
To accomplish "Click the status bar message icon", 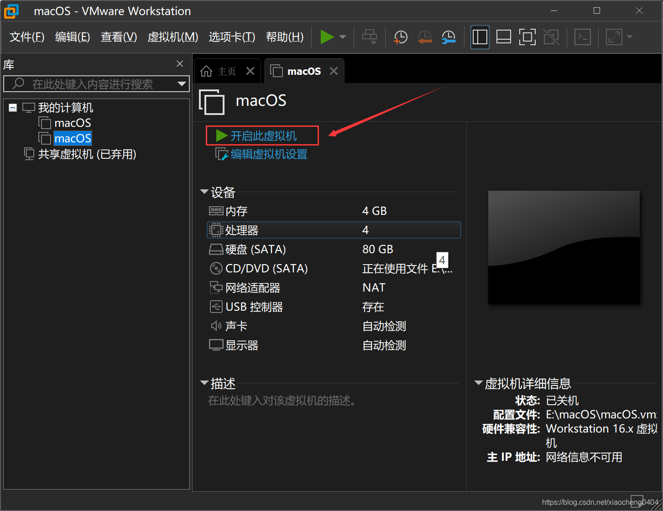I will 637,501.
